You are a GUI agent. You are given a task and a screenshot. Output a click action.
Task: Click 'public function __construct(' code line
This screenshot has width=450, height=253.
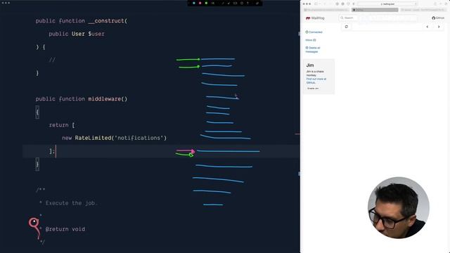[82, 21]
